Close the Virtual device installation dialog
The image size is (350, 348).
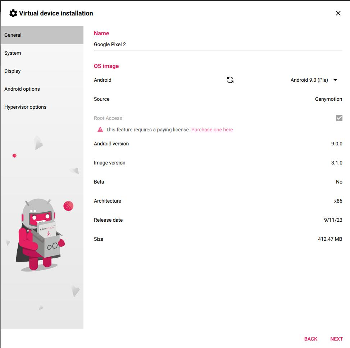click(x=338, y=13)
